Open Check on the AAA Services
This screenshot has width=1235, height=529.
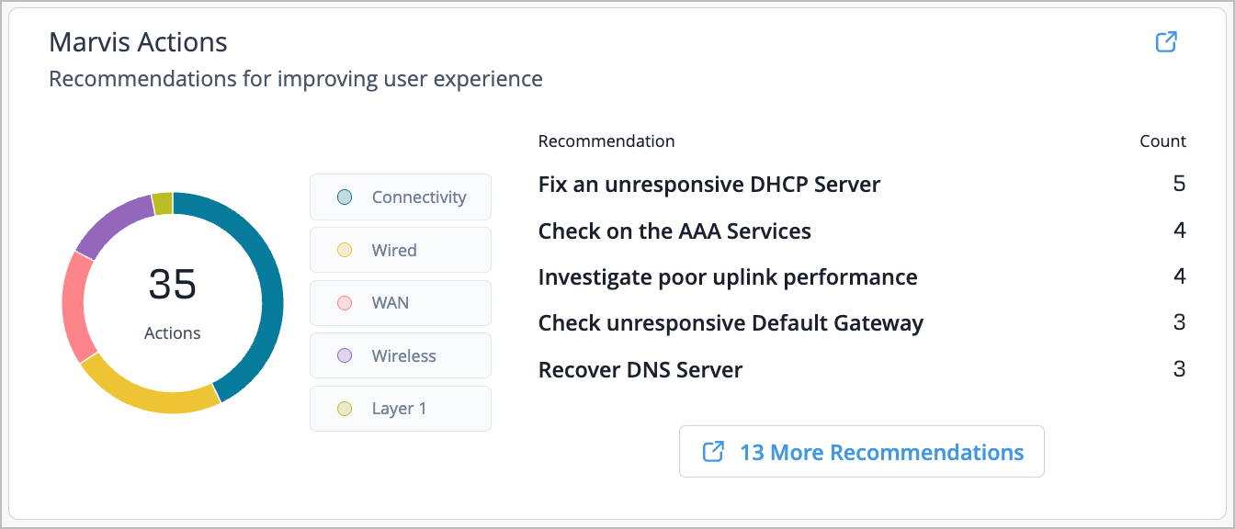[674, 231]
